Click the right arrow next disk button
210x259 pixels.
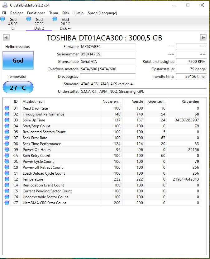(203, 38)
